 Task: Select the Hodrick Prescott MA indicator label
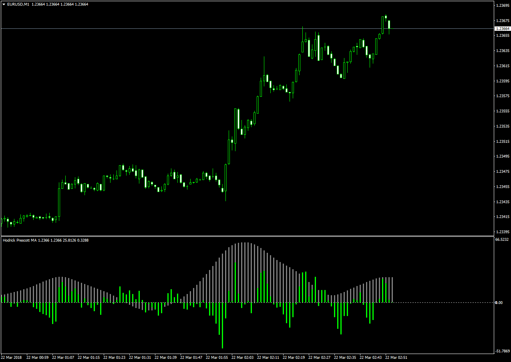tap(20, 240)
